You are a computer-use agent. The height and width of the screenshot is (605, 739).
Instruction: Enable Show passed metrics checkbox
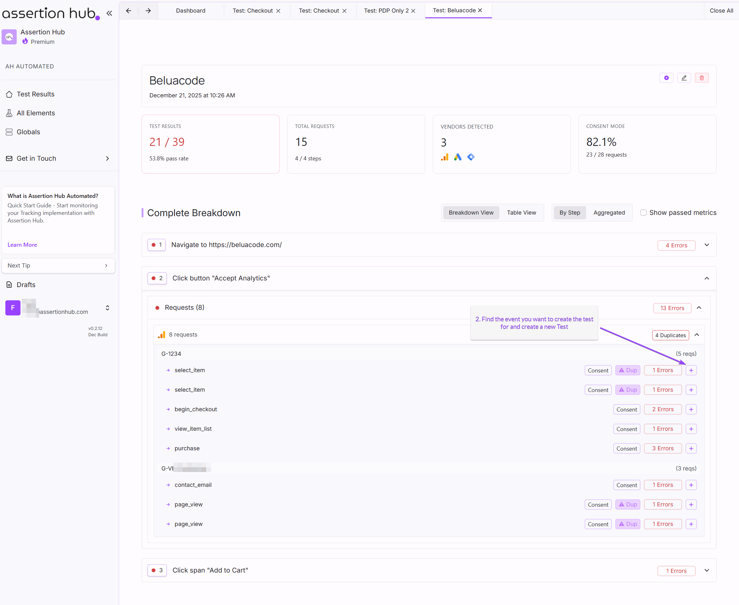(x=643, y=213)
